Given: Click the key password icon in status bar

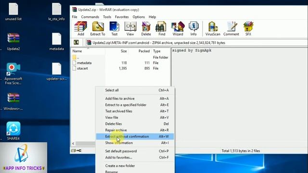Looking at the screenshot, I should click(x=79, y=150).
